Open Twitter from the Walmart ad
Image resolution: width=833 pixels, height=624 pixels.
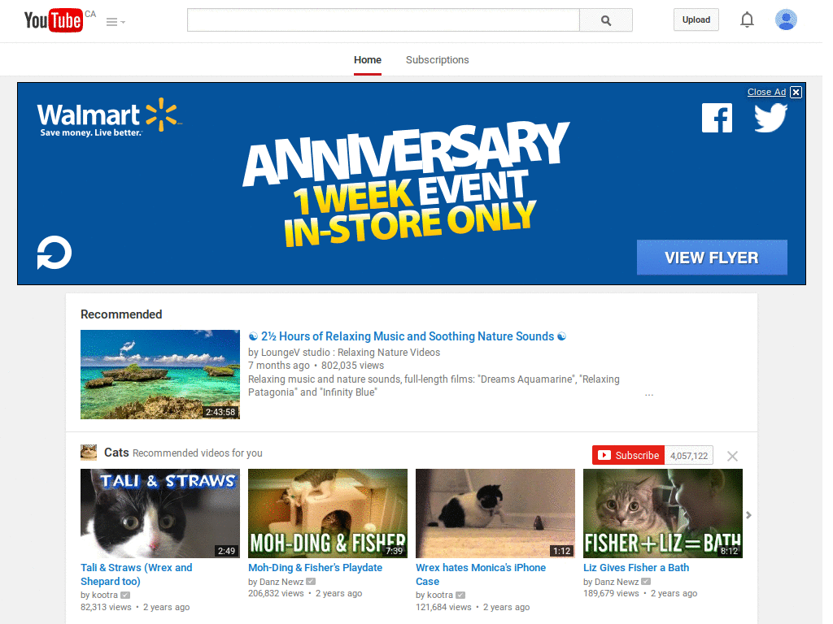coord(770,118)
